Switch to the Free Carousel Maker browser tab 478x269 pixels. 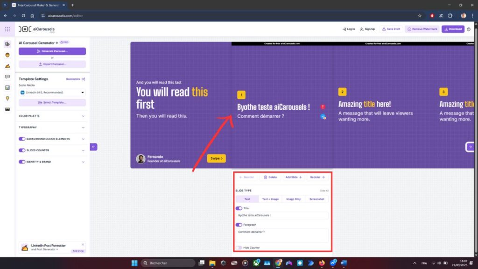point(38,5)
